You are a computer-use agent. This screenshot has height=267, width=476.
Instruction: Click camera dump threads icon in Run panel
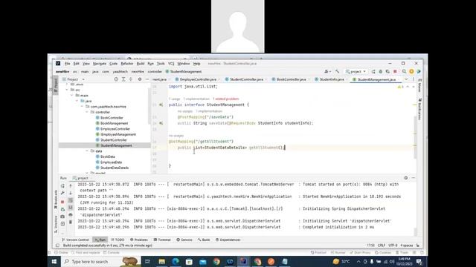(x=62, y=217)
